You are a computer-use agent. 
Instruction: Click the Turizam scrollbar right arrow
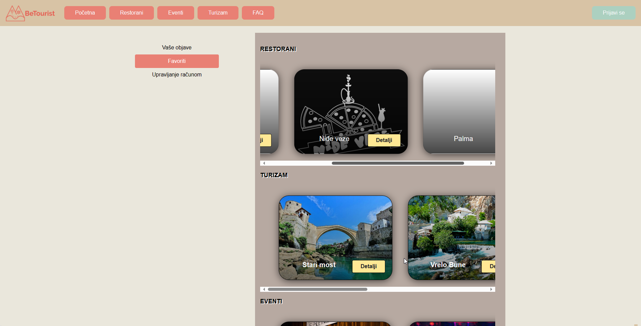(x=491, y=289)
